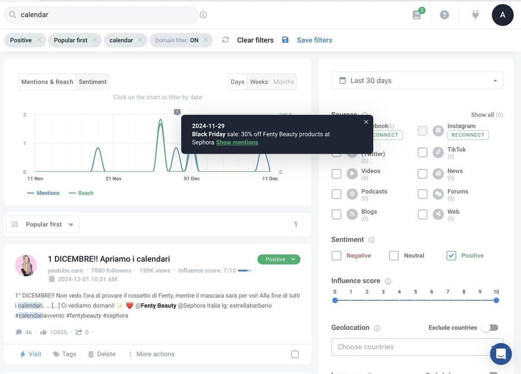Image resolution: width=521 pixels, height=374 pixels.
Task: Uncheck the Positive sentiment checkbox
Action: click(x=451, y=255)
